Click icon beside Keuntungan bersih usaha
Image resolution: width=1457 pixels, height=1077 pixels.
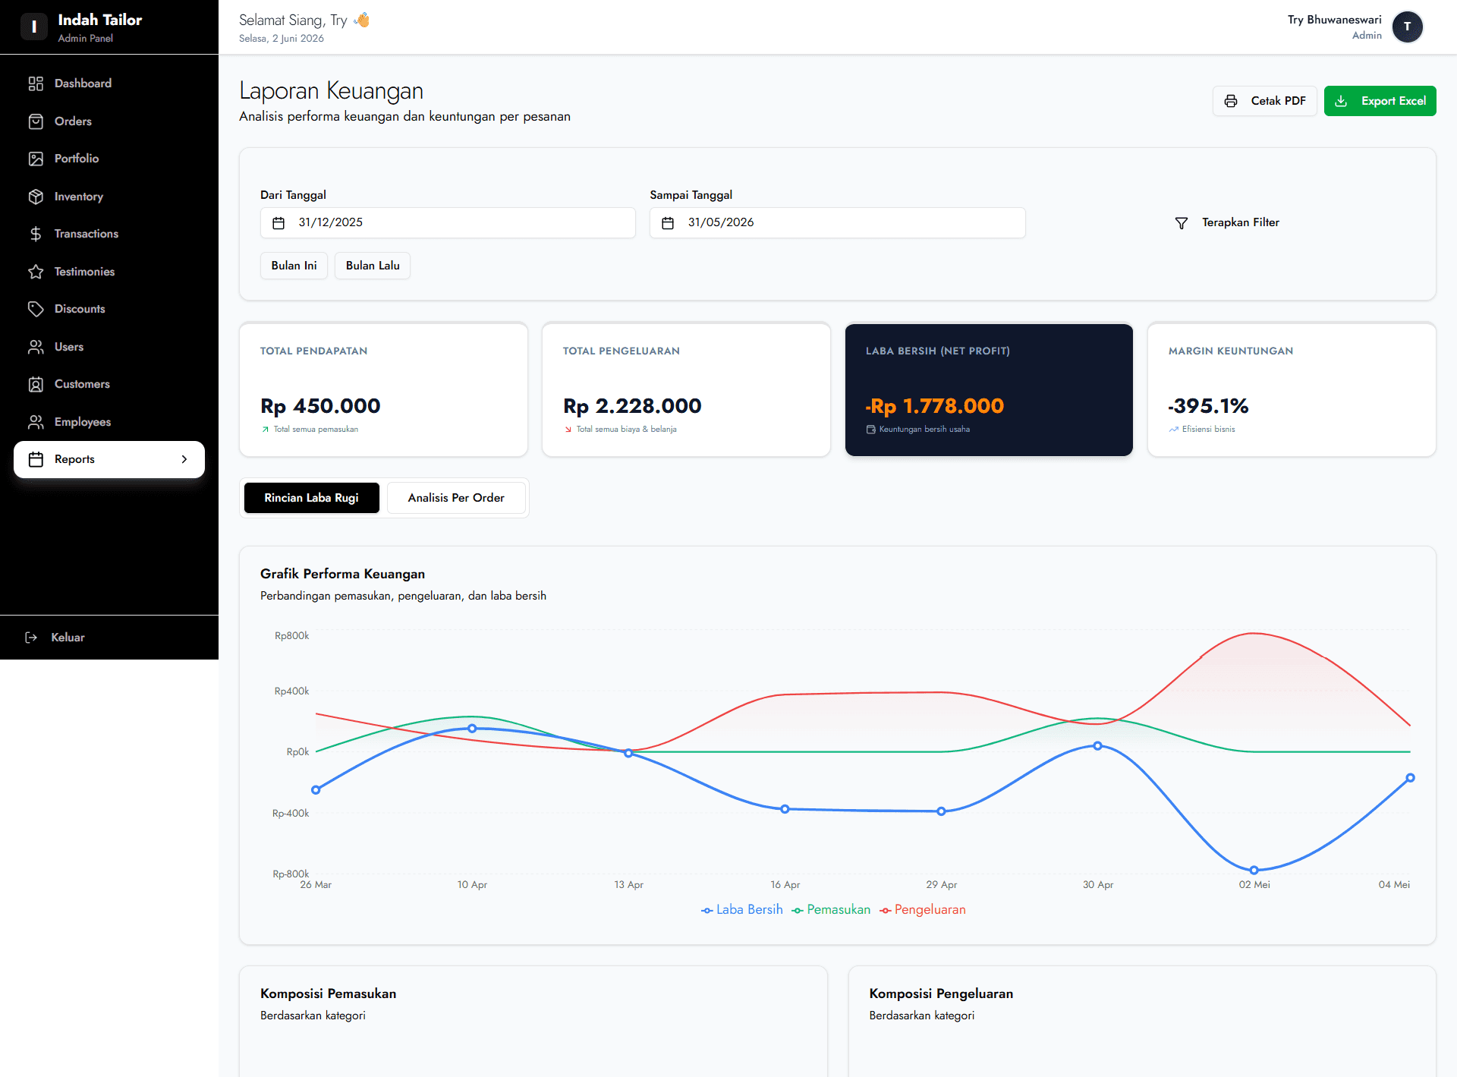tap(870, 430)
